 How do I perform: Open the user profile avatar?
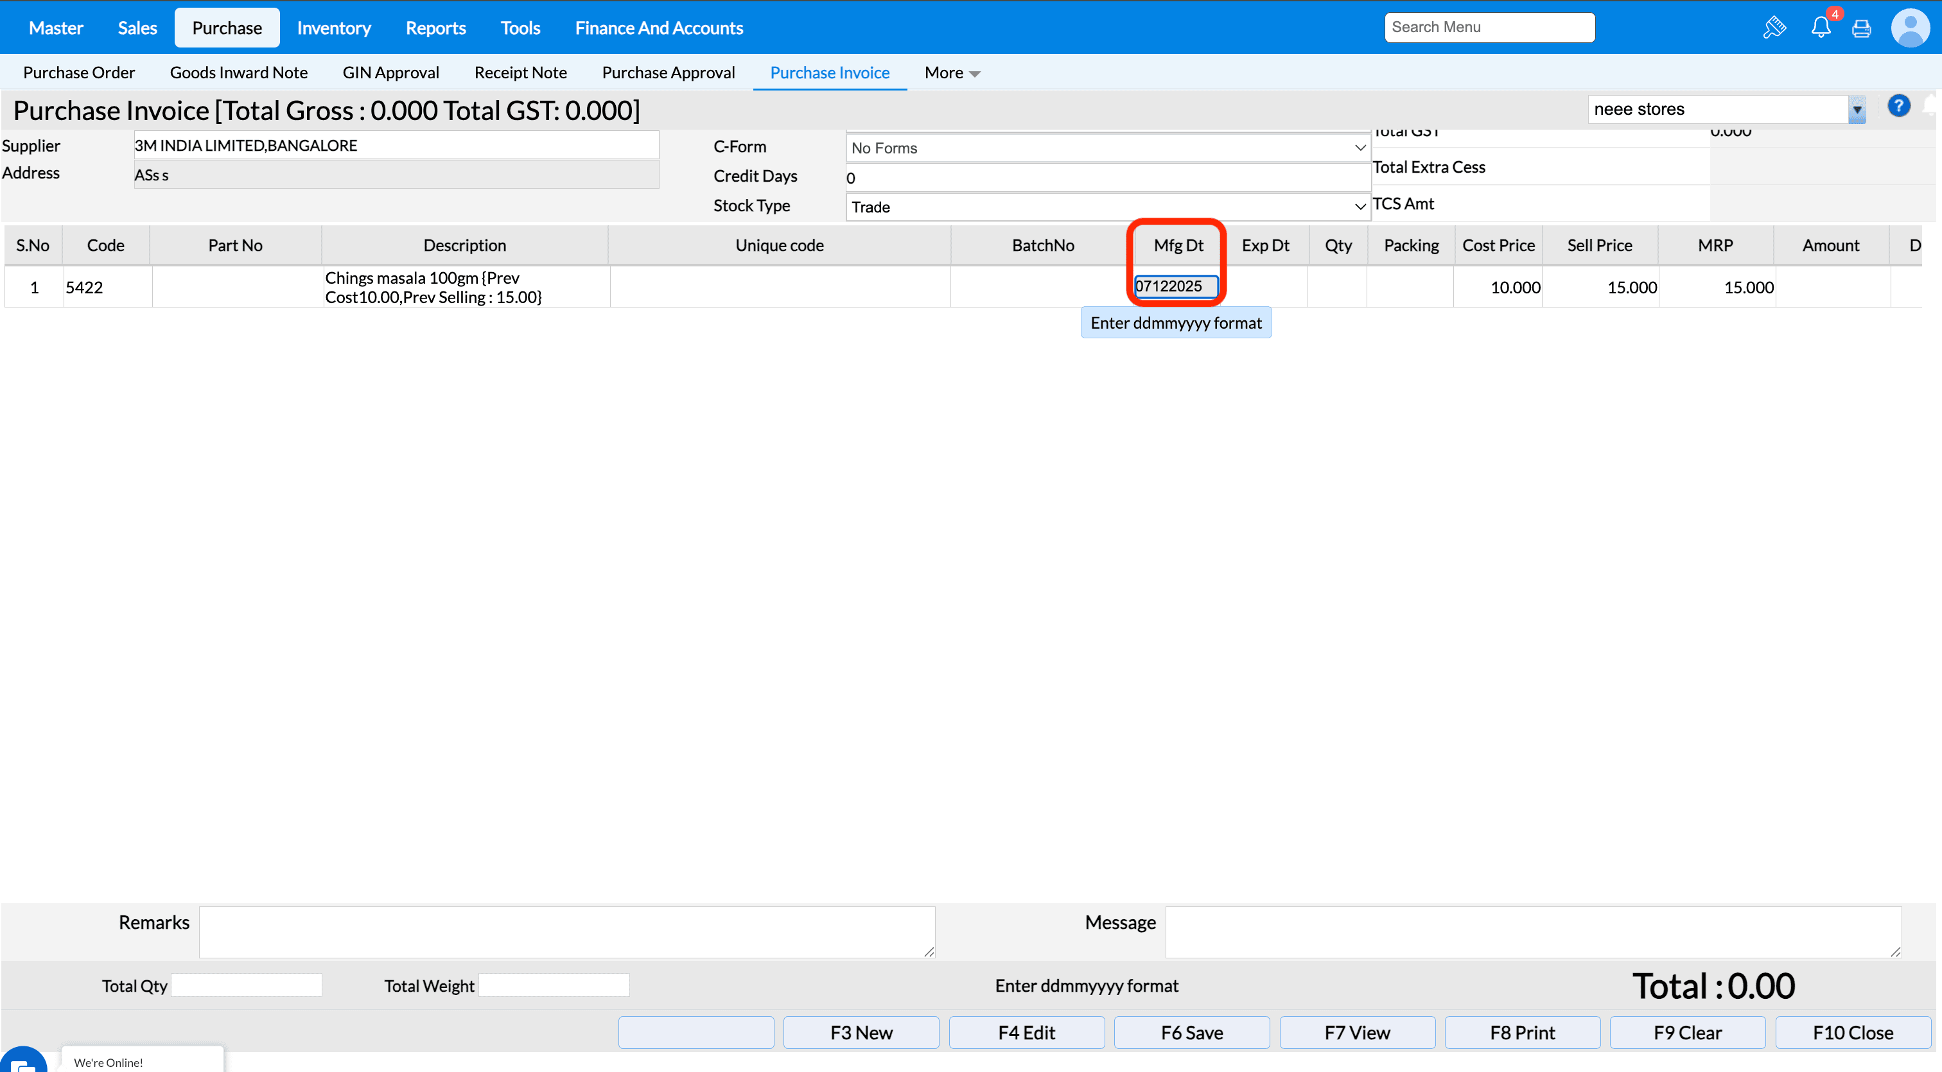pyautogui.click(x=1910, y=28)
